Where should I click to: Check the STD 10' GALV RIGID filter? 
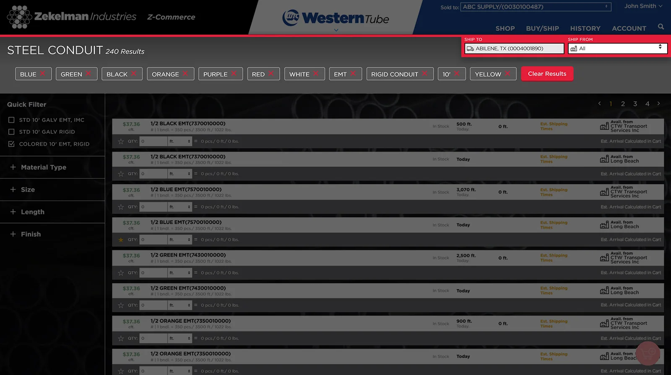tap(11, 132)
